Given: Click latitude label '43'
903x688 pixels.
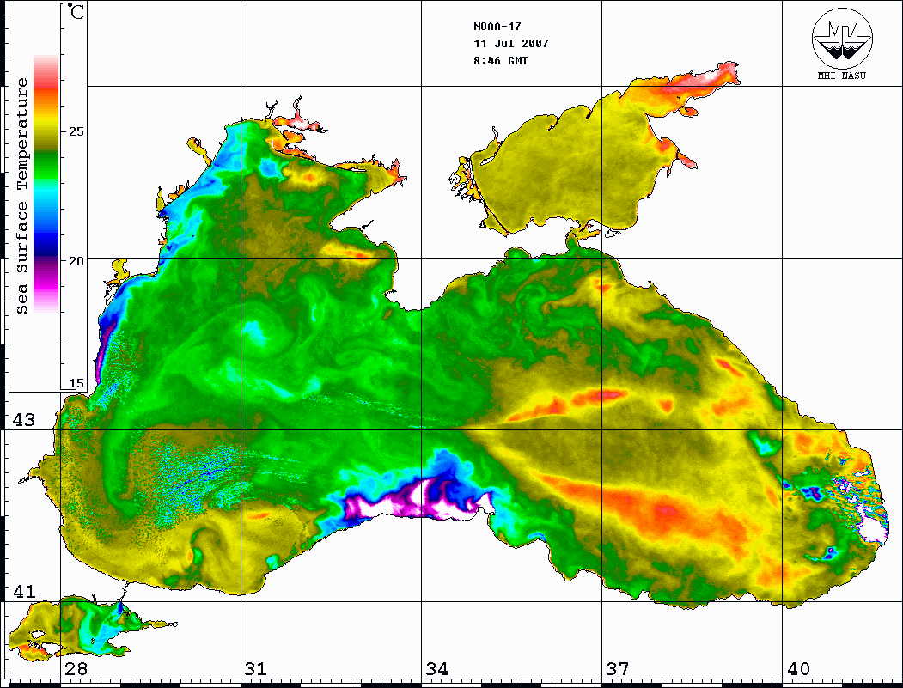Looking at the screenshot, I should point(24,420).
